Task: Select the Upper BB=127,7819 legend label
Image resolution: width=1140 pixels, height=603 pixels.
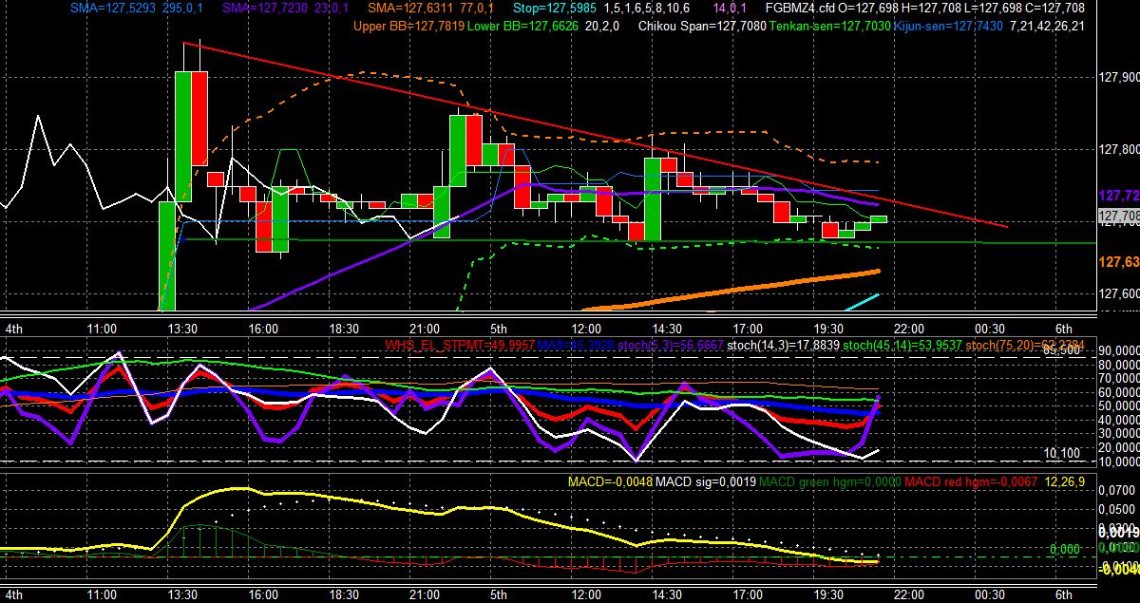Action: coord(408,26)
